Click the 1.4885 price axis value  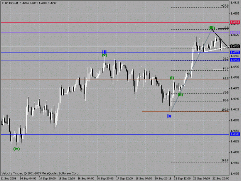tap(235, 14)
